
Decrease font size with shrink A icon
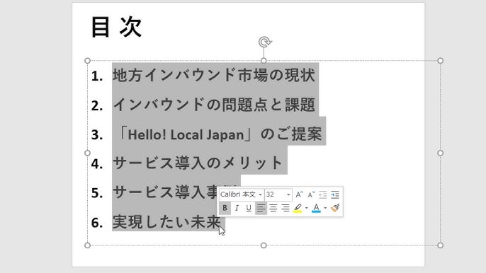(311, 194)
